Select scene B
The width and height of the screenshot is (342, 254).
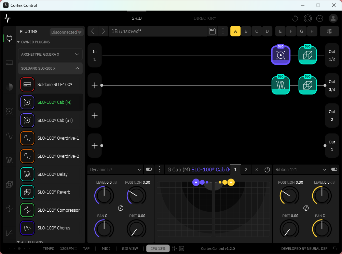click(246, 31)
